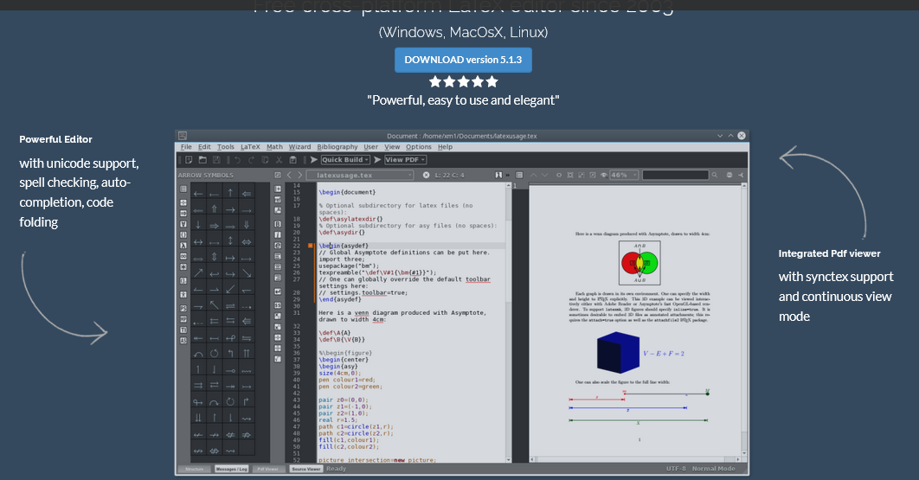
Task: Click the PDF viewer vertical scrollbar
Action: coord(744,319)
